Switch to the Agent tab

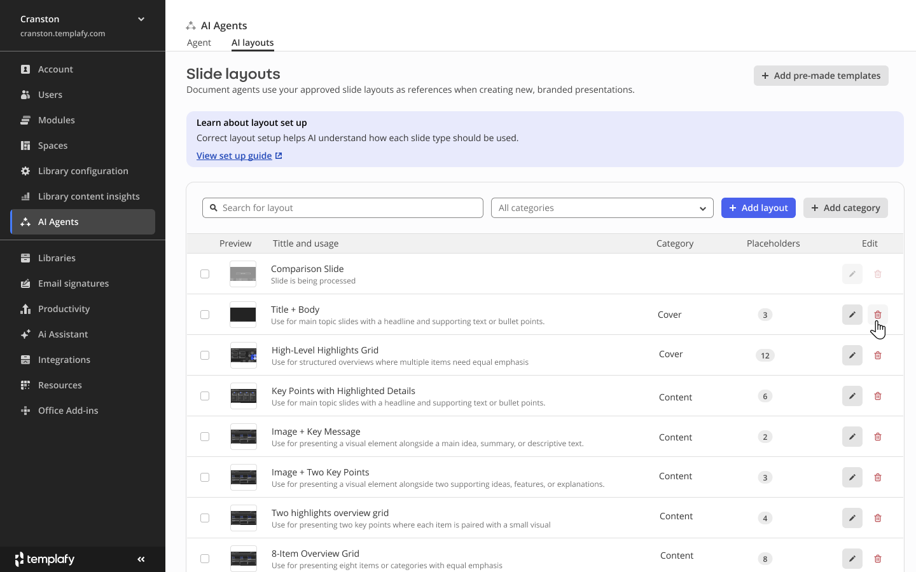(199, 43)
